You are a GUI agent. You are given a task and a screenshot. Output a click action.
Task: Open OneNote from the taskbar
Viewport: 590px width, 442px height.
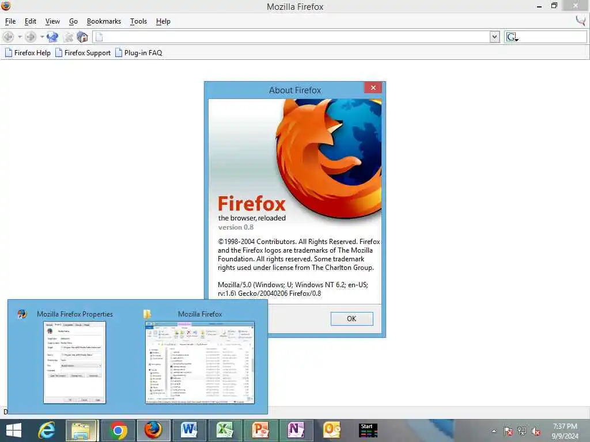click(296, 430)
